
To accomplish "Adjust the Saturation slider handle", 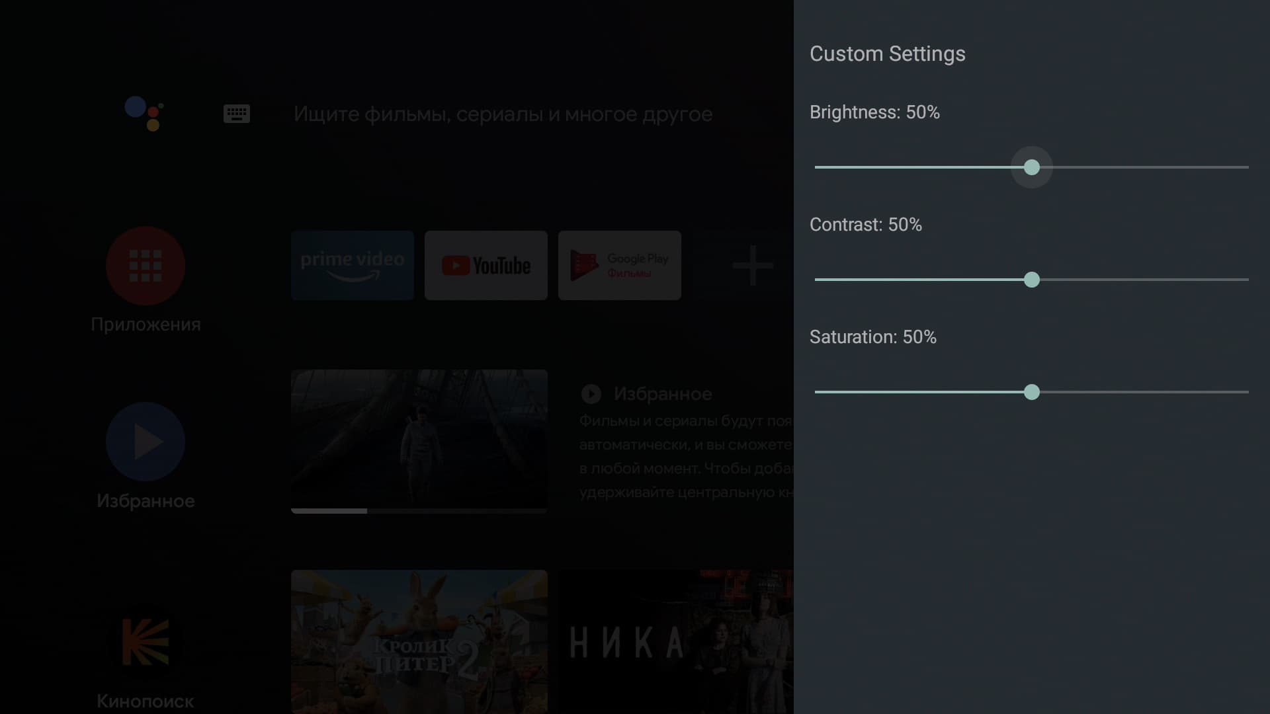I will (x=1032, y=392).
